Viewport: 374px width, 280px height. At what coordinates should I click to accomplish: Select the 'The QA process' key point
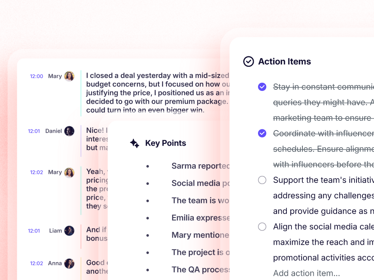[200, 270]
